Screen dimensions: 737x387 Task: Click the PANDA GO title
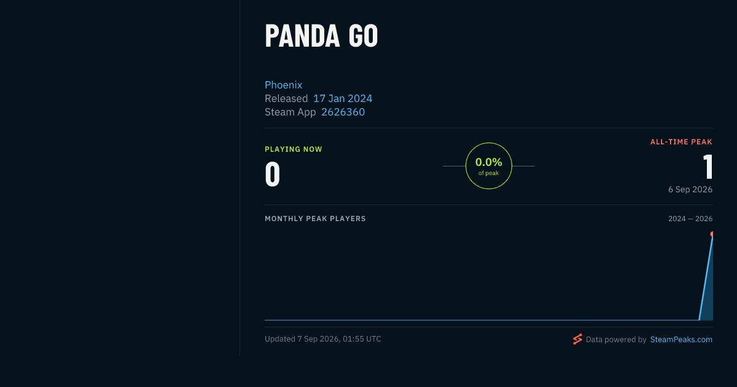[x=321, y=36]
